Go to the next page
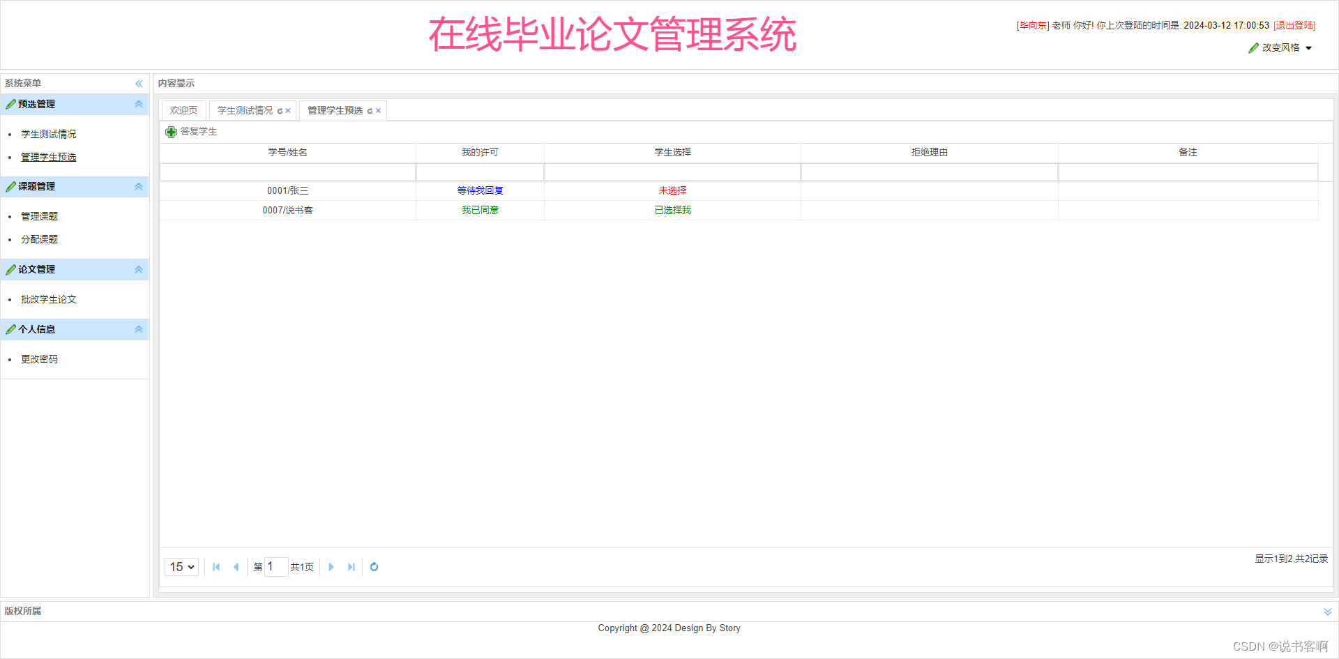The height and width of the screenshot is (659, 1339). [x=331, y=567]
